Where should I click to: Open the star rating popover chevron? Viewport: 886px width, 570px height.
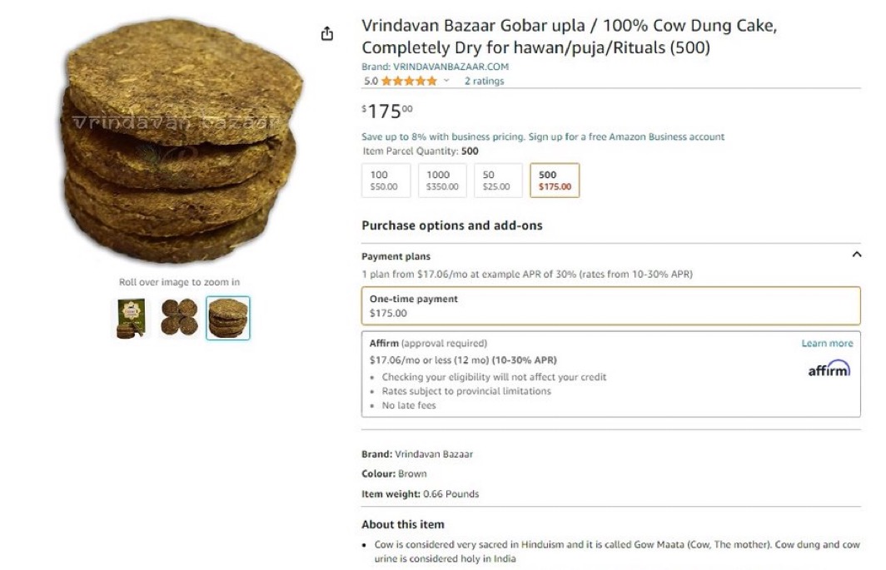point(446,81)
